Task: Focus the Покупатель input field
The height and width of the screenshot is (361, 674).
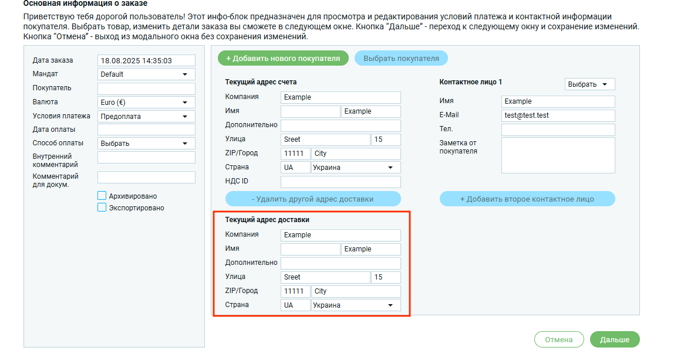Action: [x=146, y=88]
